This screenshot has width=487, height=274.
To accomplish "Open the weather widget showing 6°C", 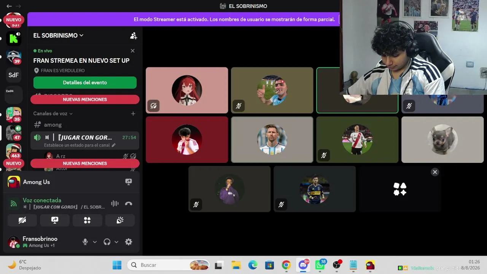I will 24,265.
